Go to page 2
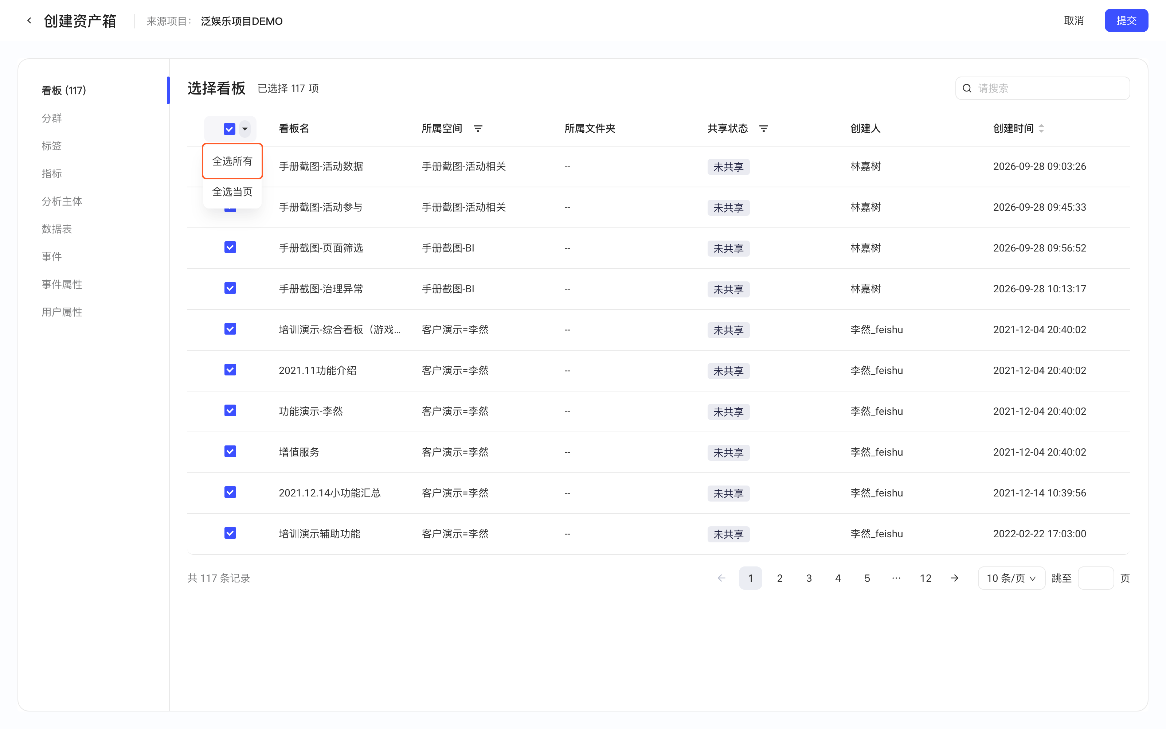 (x=780, y=578)
